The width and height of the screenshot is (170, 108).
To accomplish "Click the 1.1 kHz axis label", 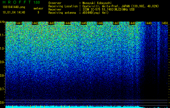I will pyautogui.click(x=2, y=35).
